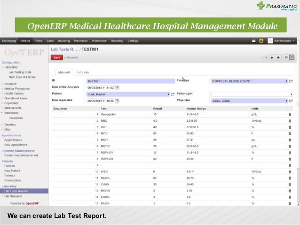Switch to list view icon
300x225 pixels.
[286, 57]
